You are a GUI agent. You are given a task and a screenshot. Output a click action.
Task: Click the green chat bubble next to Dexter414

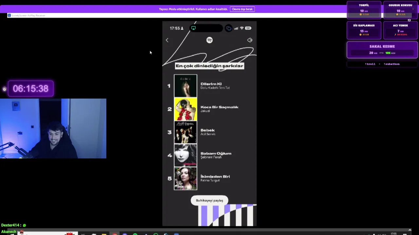[x=24, y=225]
